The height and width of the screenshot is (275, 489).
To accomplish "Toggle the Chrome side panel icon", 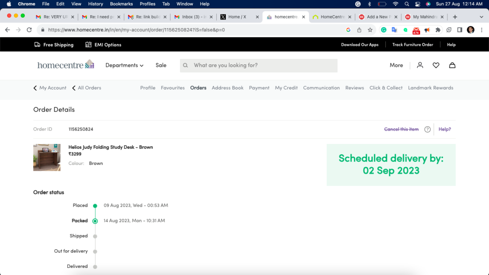I will (x=460, y=30).
